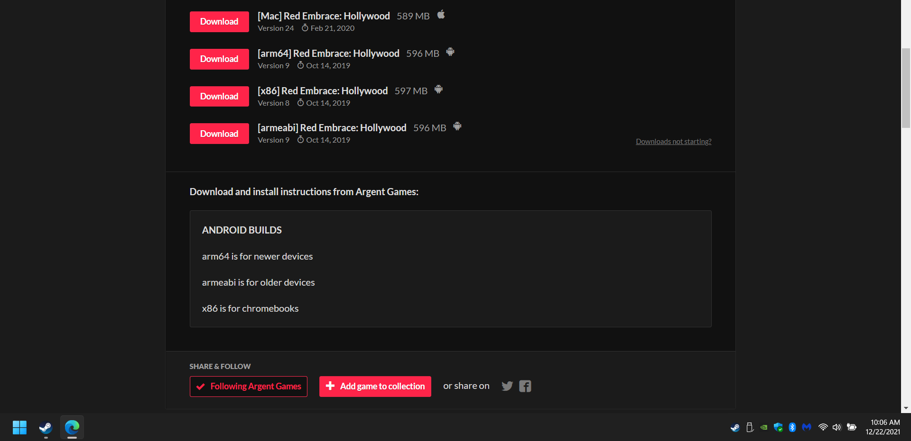This screenshot has height=441, width=911.
Task: Open the Wi-Fi network flyout
Action: pos(823,427)
